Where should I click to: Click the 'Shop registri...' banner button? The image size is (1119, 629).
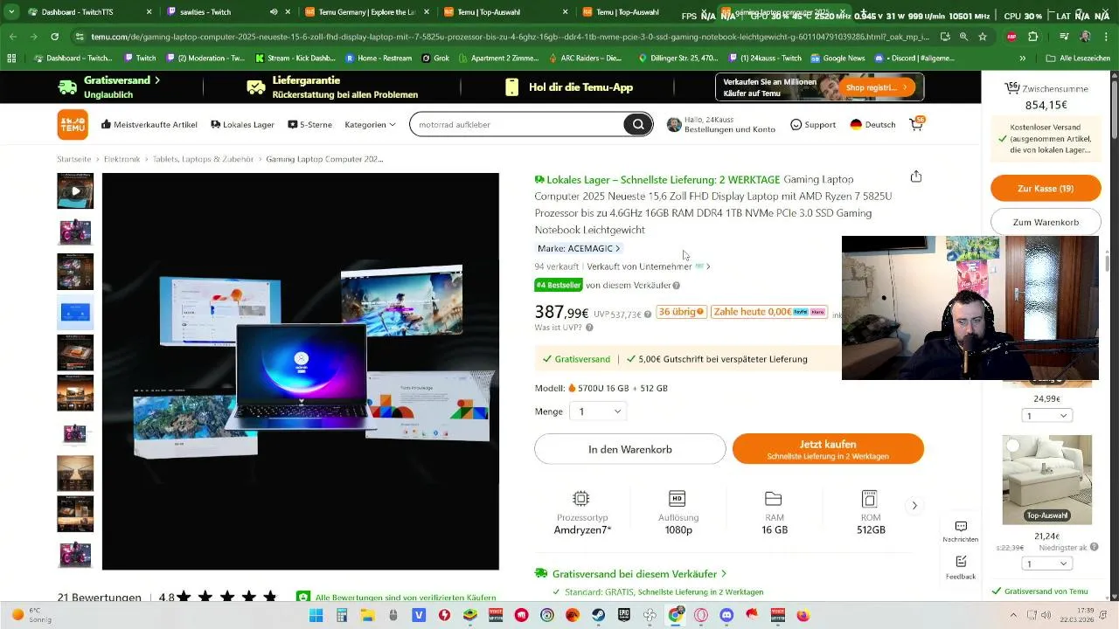(876, 87)
